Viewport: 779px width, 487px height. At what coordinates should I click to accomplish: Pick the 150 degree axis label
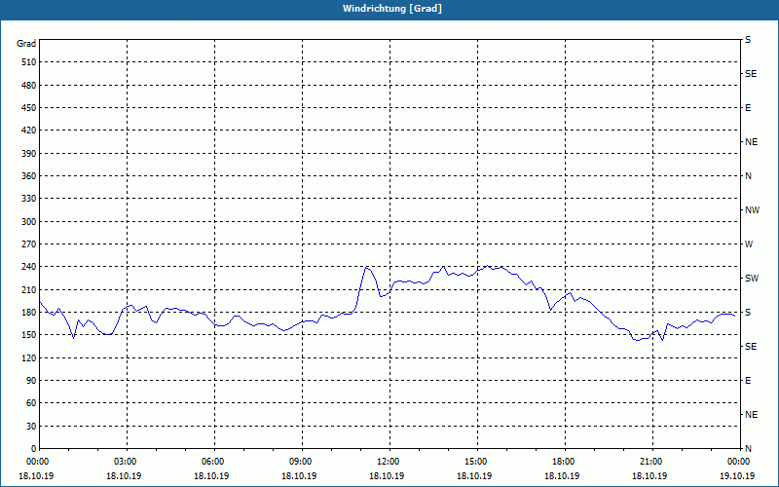pyautogui.click(x=29, y=335)
